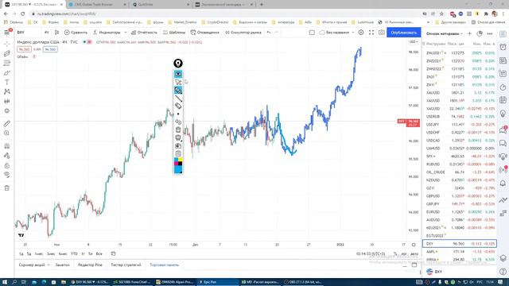
Task: Open the emoji icons tool in left toolbar
Action: click(x=7, y=111)
